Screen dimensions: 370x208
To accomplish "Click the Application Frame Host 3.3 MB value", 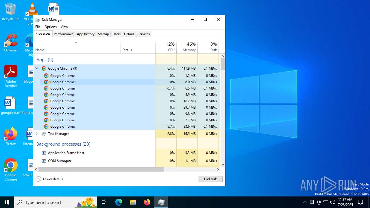I will point(190,153).
